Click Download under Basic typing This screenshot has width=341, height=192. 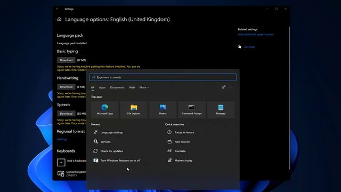(66, 60)
